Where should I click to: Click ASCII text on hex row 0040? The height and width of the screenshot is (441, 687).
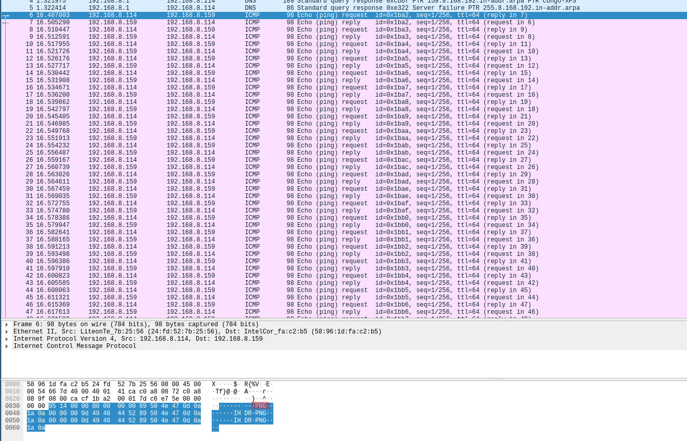coord(242,414)
